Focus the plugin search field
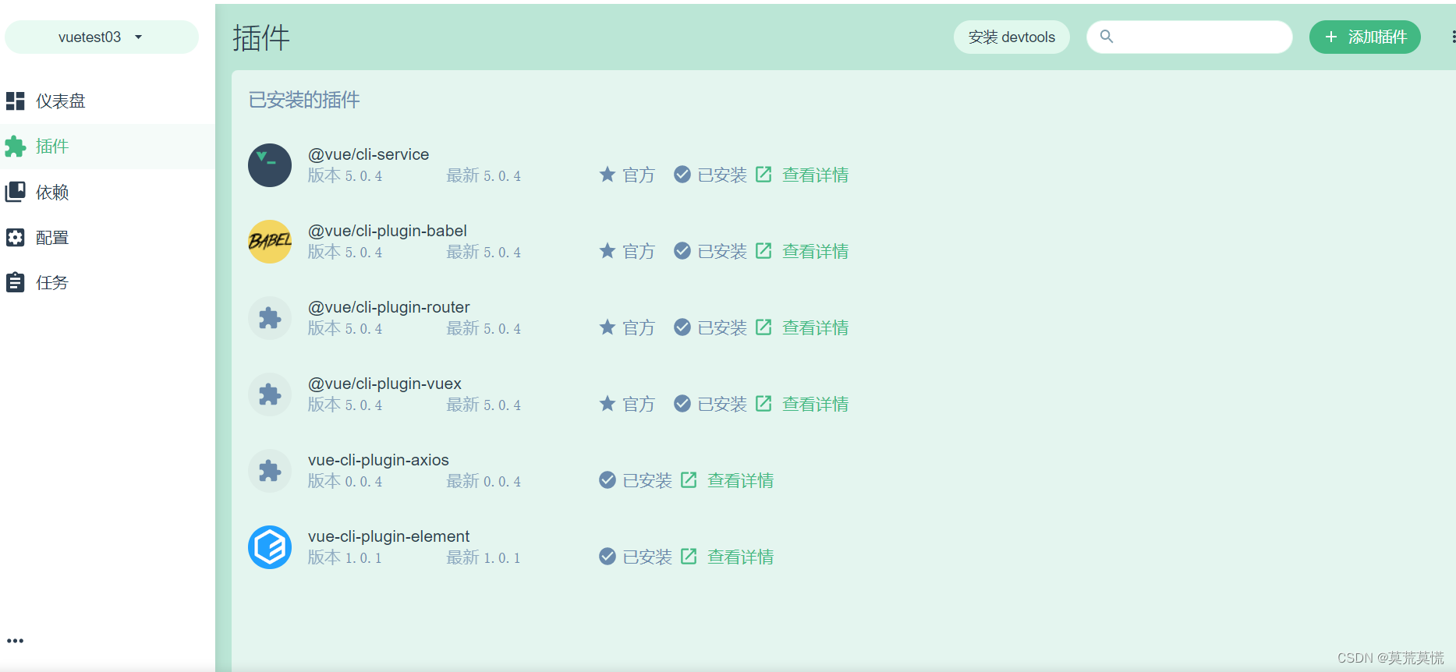Viewport: 1456px width, 672px height. [1189, 37]
